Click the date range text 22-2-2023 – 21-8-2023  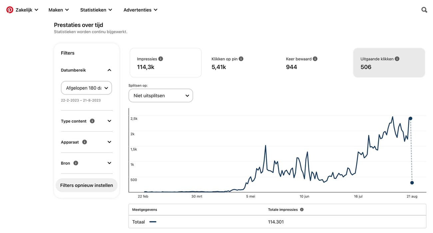(x=81, y=100)
